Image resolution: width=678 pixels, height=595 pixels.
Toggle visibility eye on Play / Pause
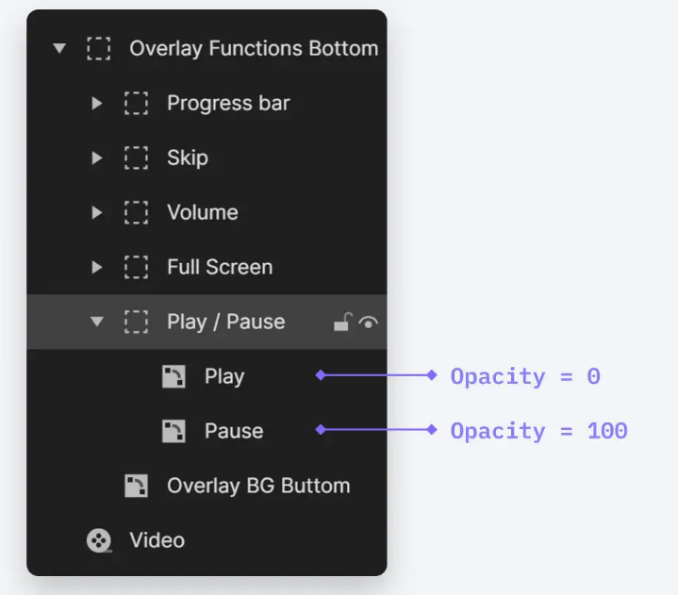coord(369,322)
